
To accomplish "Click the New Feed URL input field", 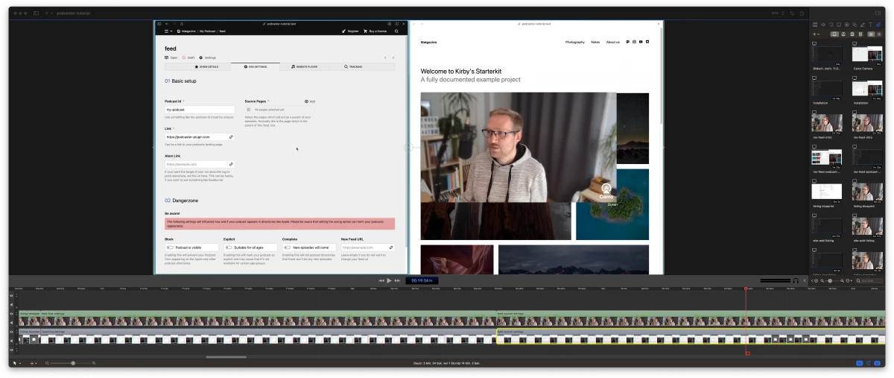I will click(368, 248).
